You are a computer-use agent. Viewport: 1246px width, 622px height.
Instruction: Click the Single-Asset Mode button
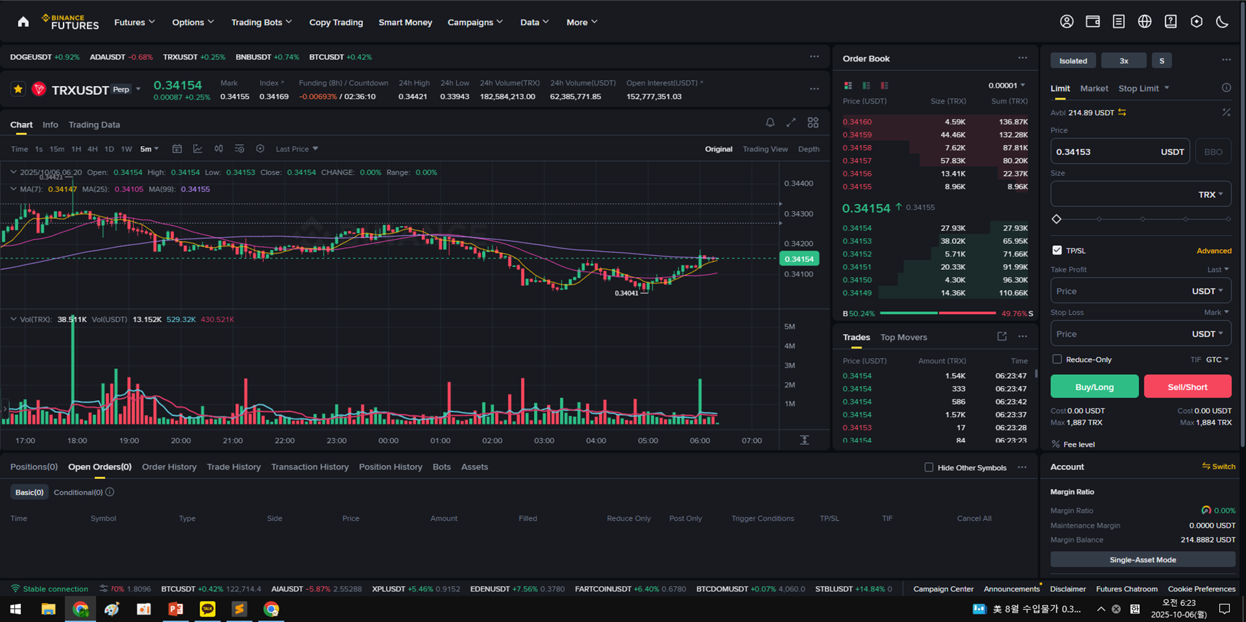coord(1142,560)
